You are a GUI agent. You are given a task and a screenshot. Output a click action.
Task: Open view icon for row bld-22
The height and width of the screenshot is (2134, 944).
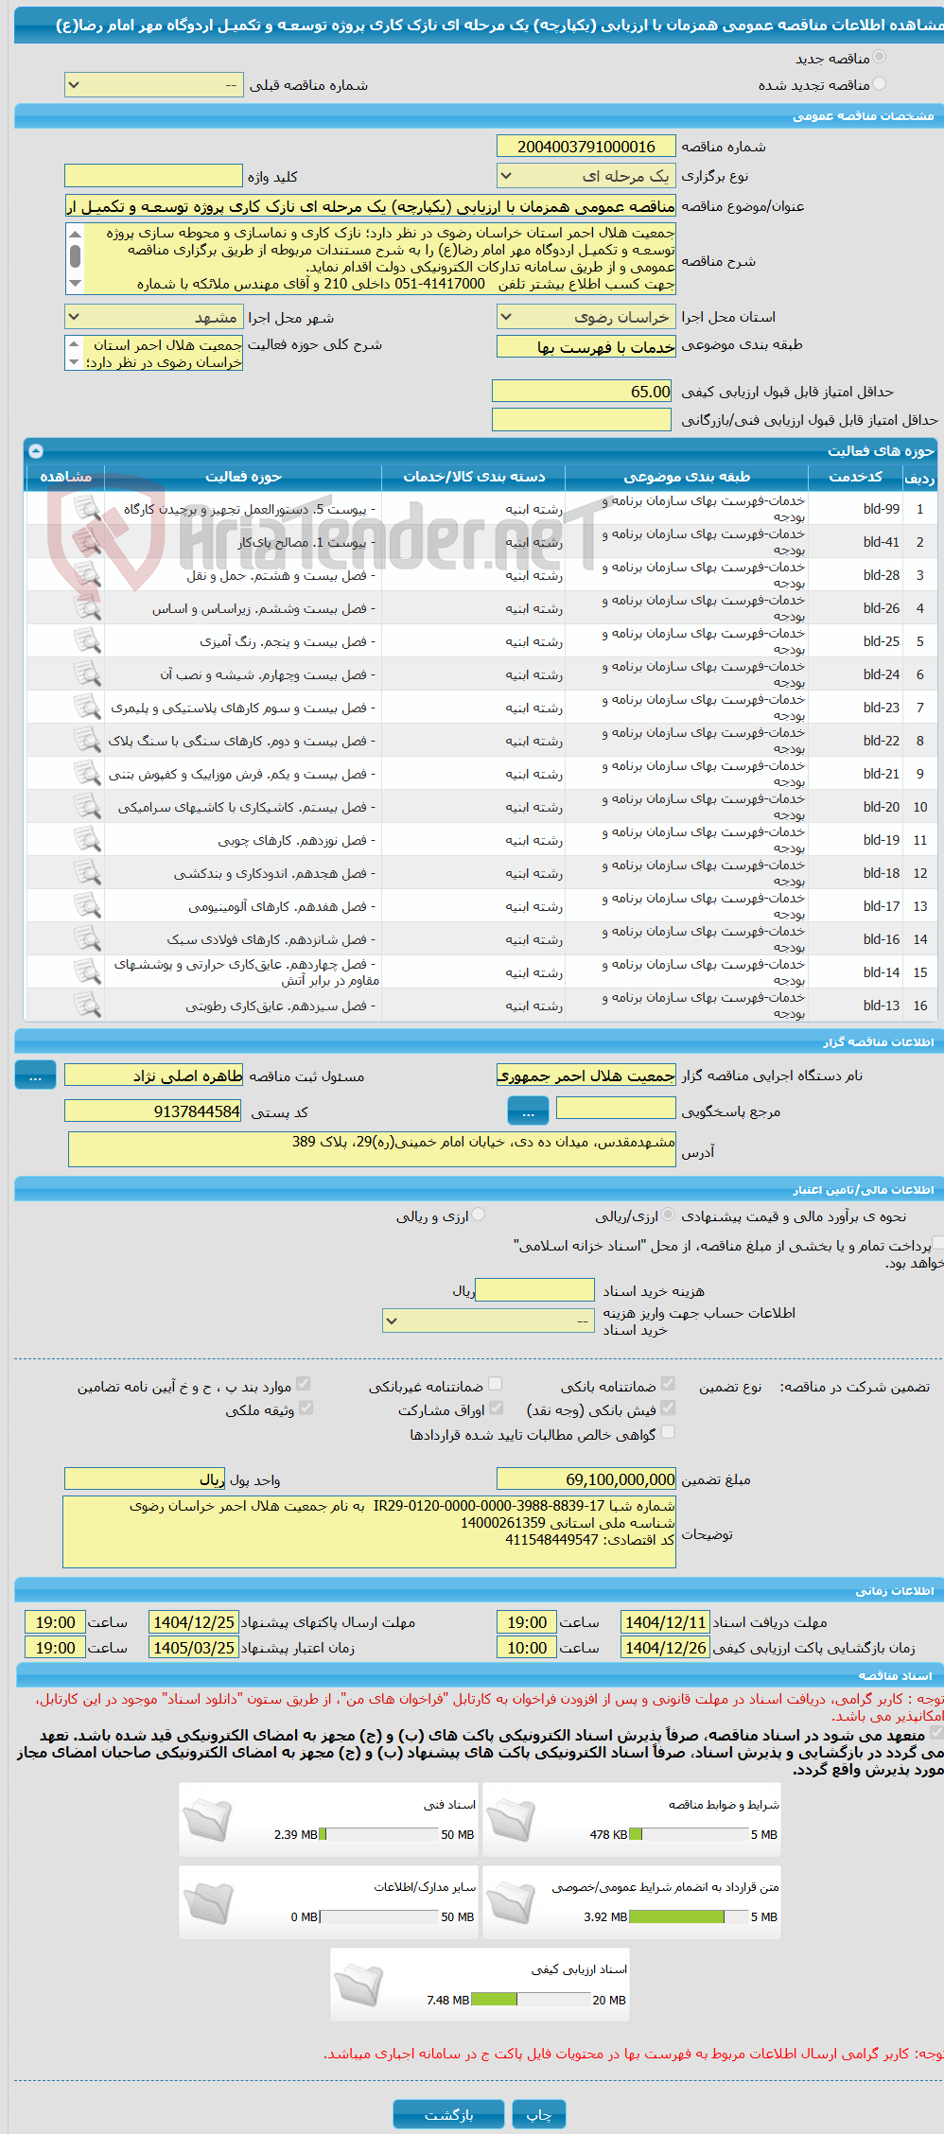point(87,741)
